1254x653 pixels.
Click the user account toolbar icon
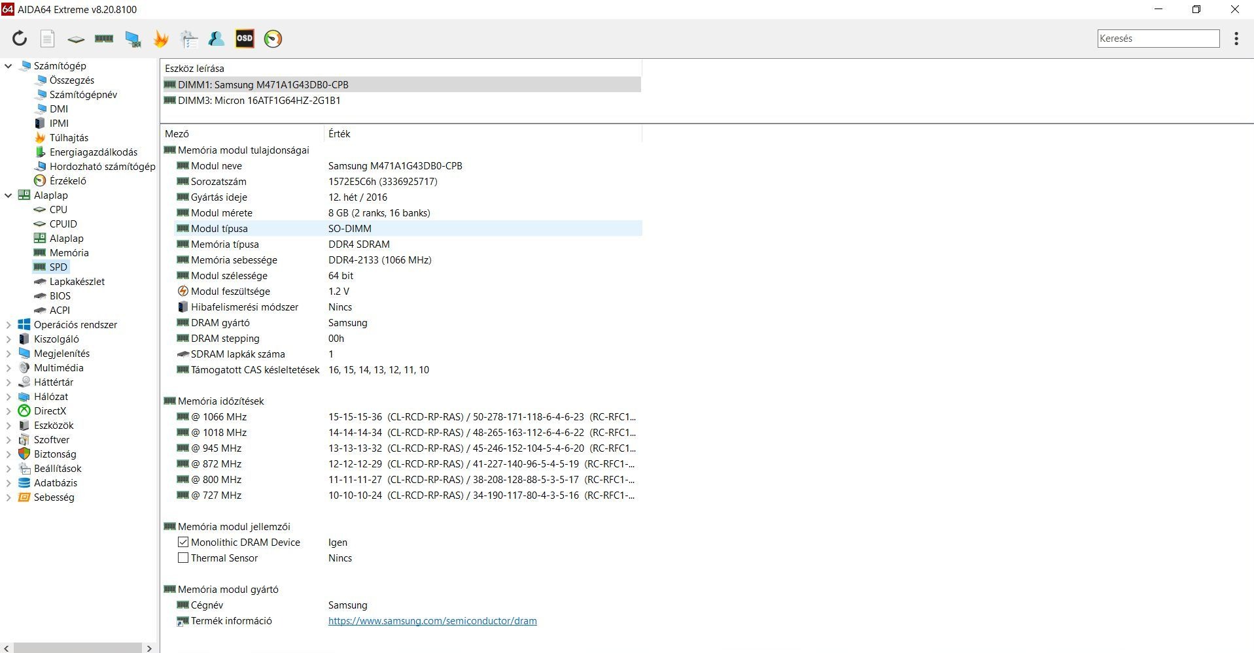coord(217,39)
